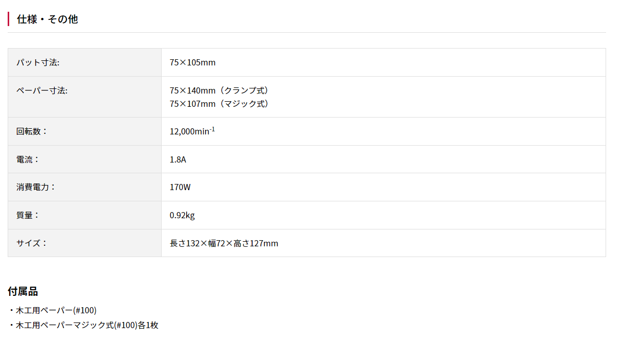The width and height of the screenshot is (624, 347).
Task: Click the パット寸法 row label
Action: point(38,62)
